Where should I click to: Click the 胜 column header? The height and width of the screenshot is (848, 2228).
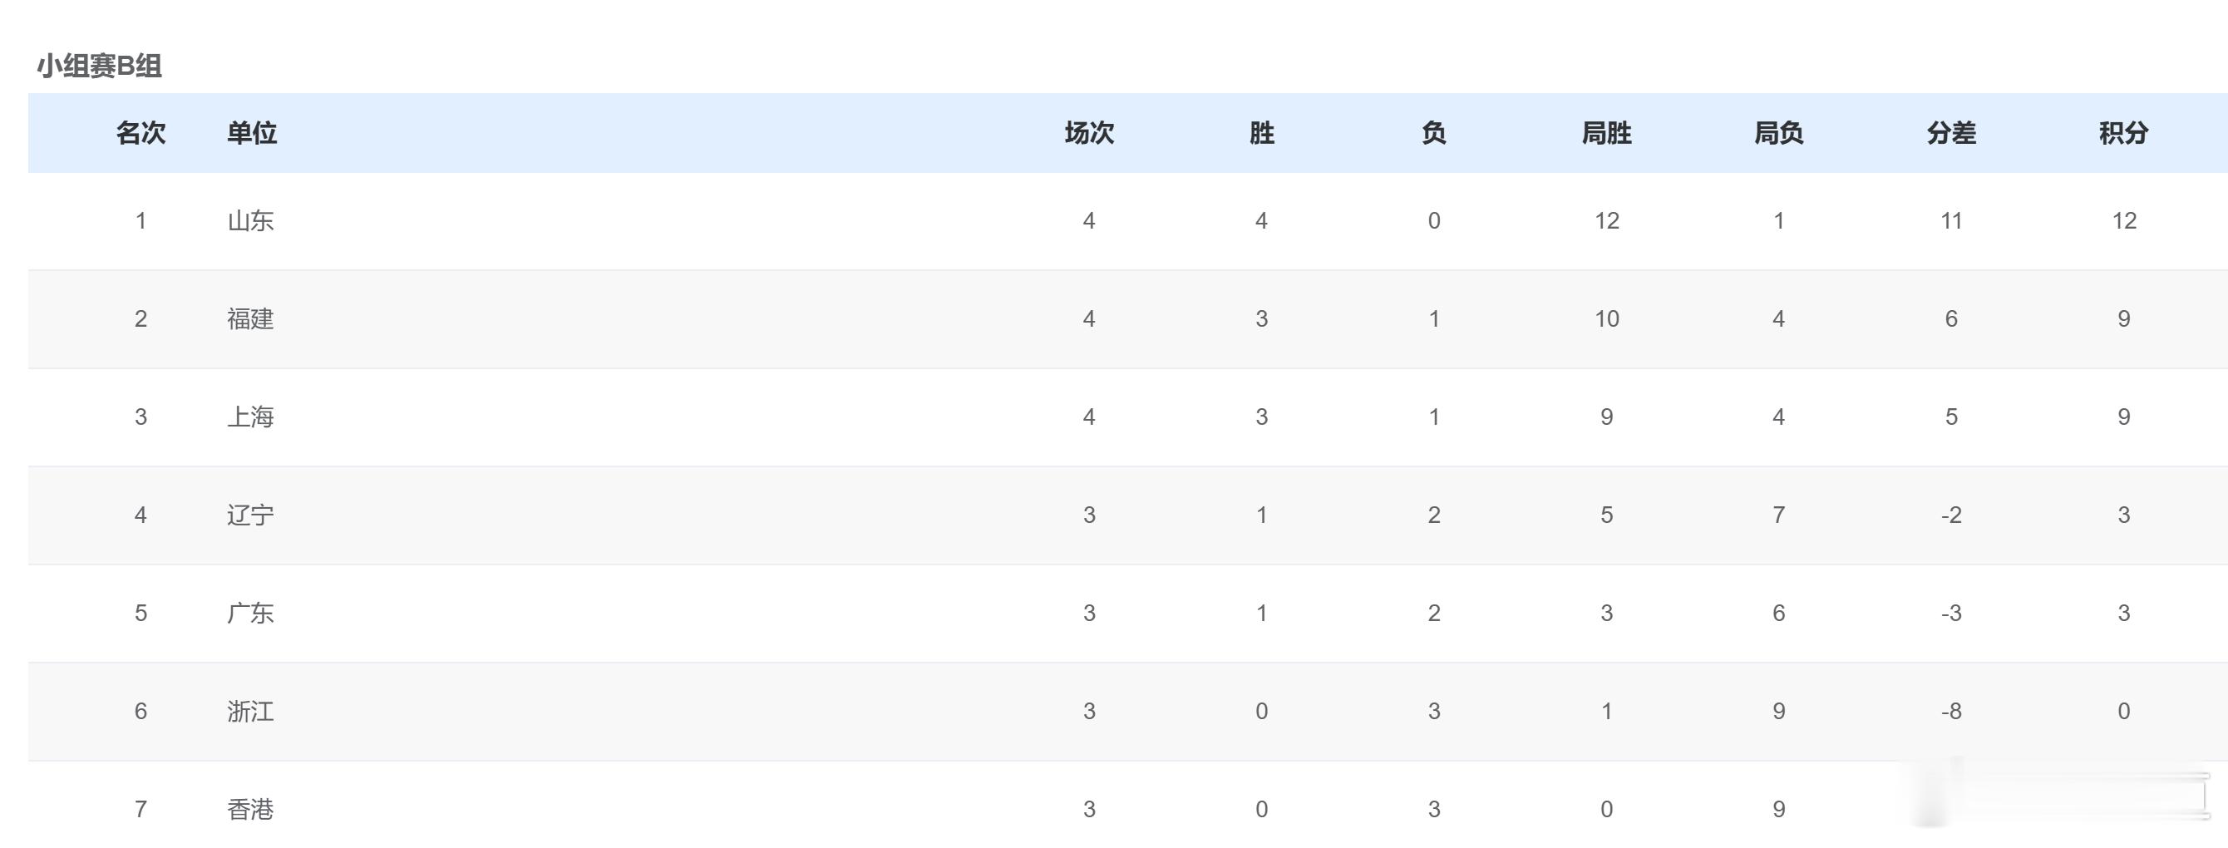[x=1262, y=133]
